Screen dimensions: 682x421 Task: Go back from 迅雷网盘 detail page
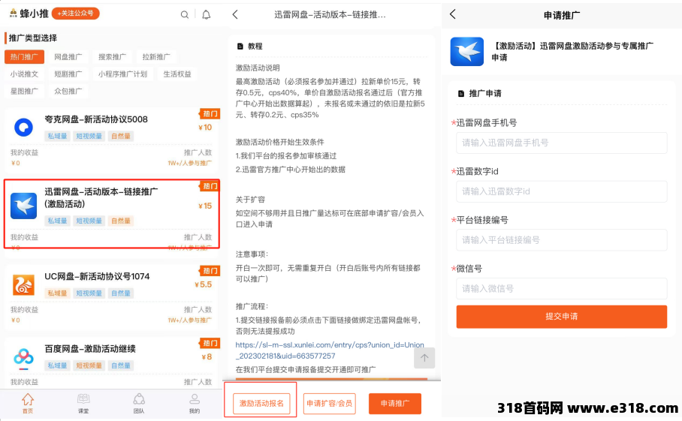pyautogui.click(x=235, y=15)
